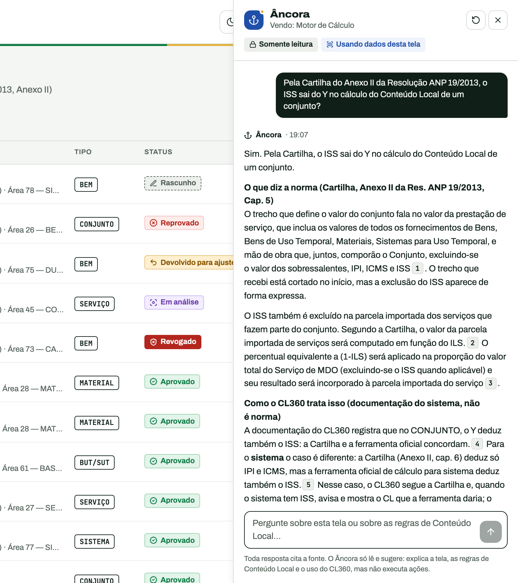This screenshot has height=583, width=518.
Task: Click the CONJUNTO tag in Área 26 row
Action: 96,224
